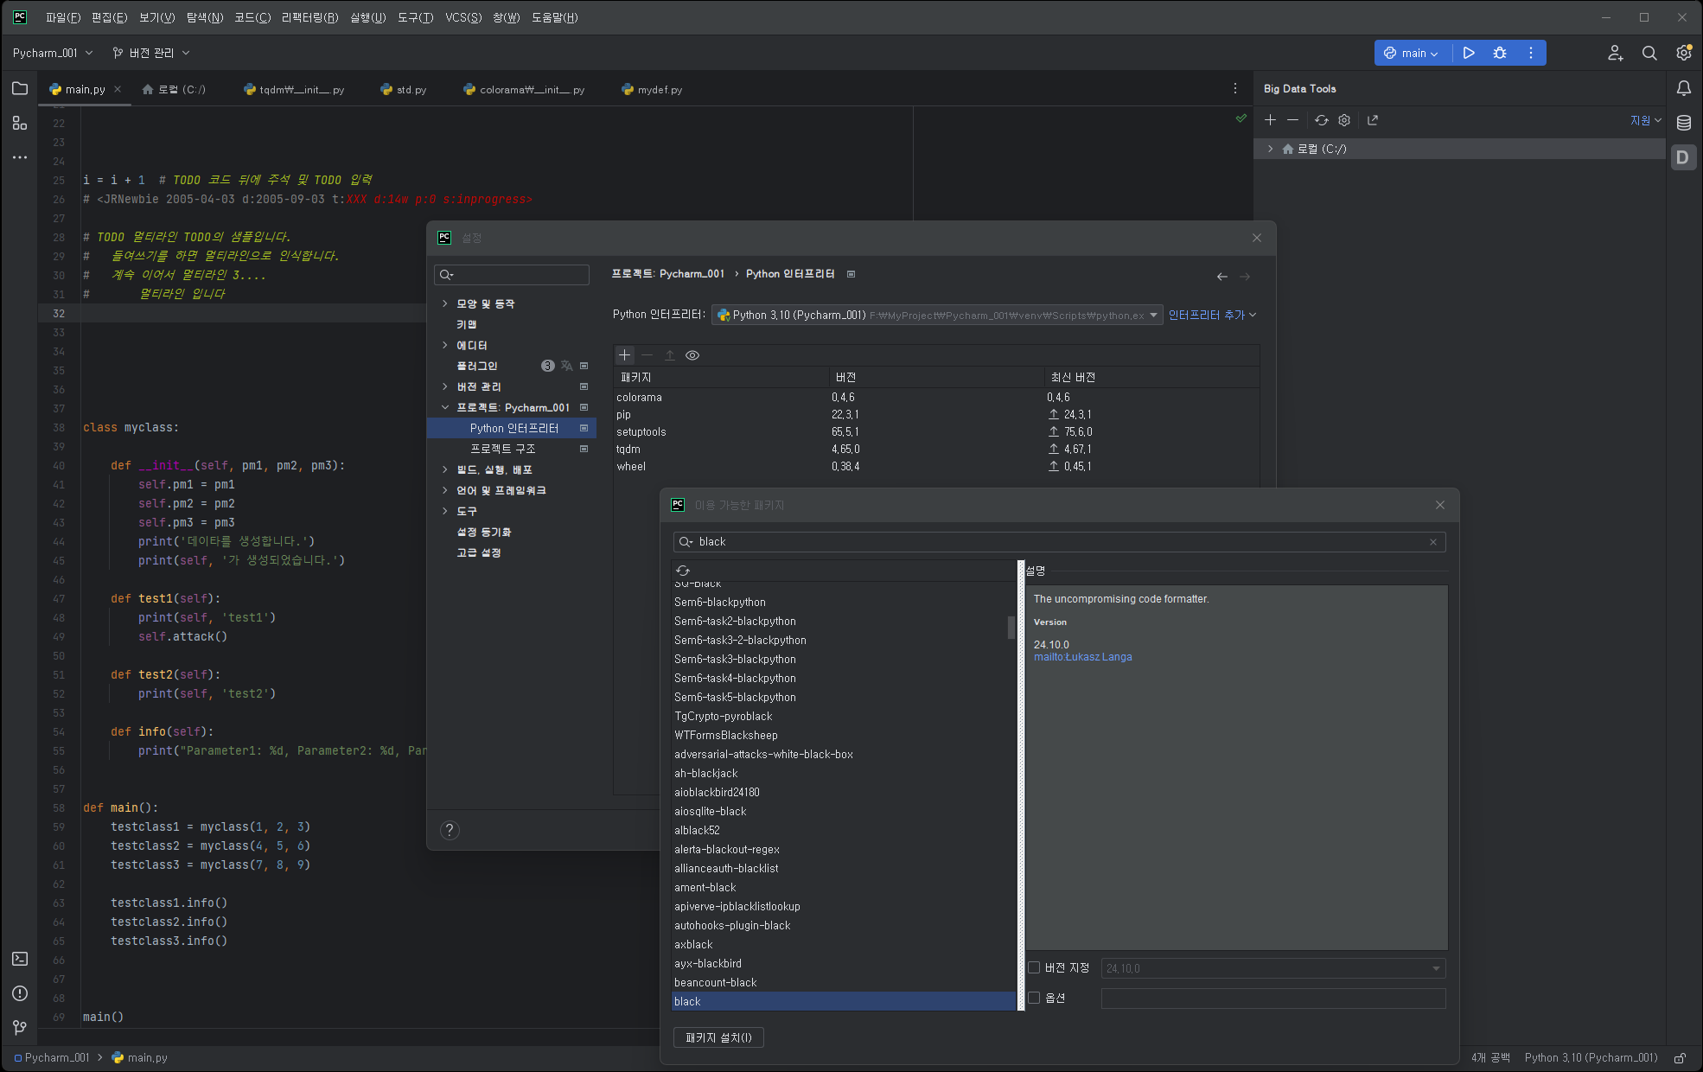Reload the available packages list

(x=683, y=571)
